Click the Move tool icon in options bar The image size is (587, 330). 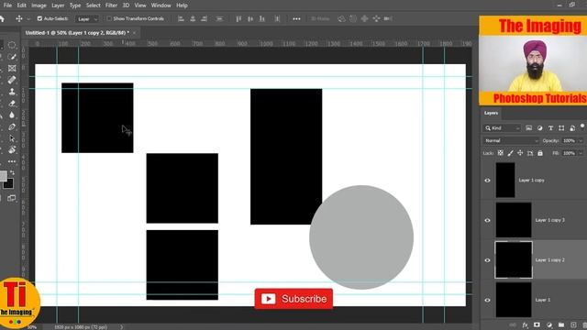pos(19,18)
